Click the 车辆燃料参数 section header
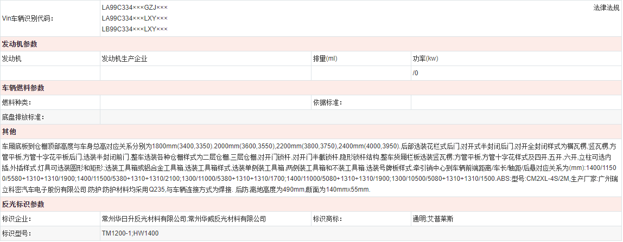This screenshot has width=623, height=242. click(23, 88)
